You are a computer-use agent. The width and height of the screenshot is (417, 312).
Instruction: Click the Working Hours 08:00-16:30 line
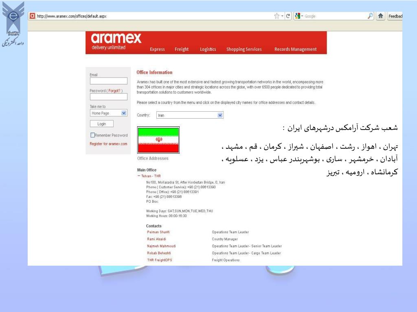click(166, 216)
